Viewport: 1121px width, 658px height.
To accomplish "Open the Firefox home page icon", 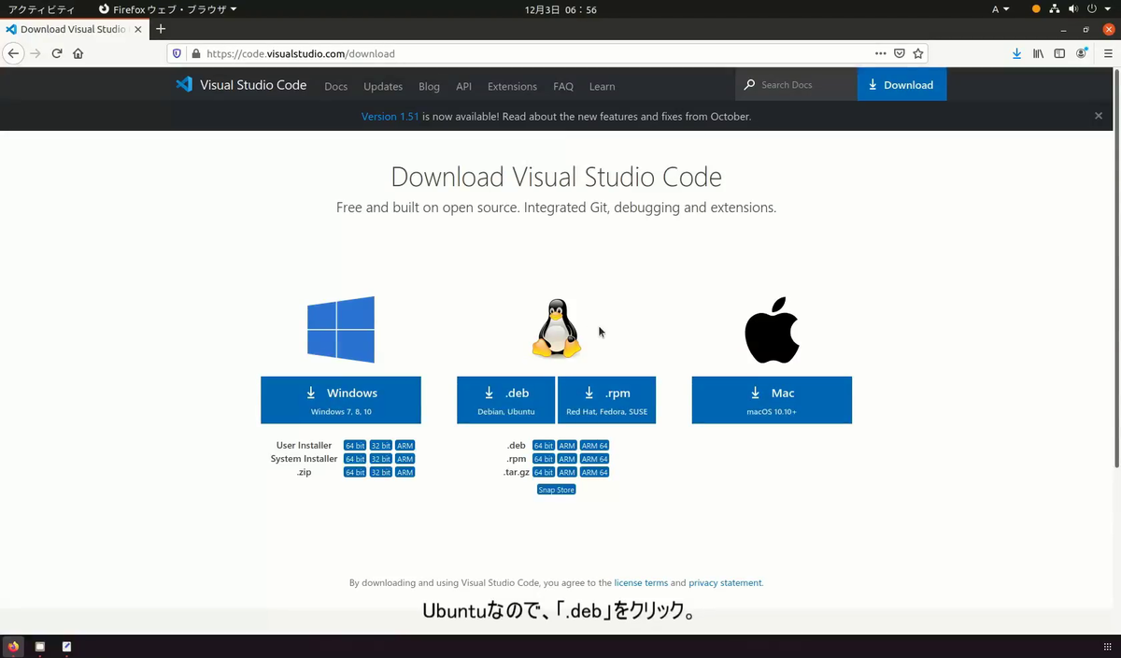I will click(78, 53).
